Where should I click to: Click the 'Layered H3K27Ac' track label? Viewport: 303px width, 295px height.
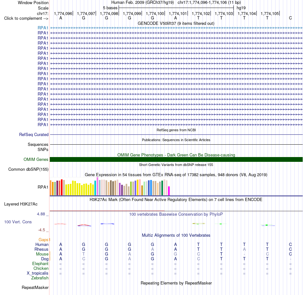coord(21,204)
